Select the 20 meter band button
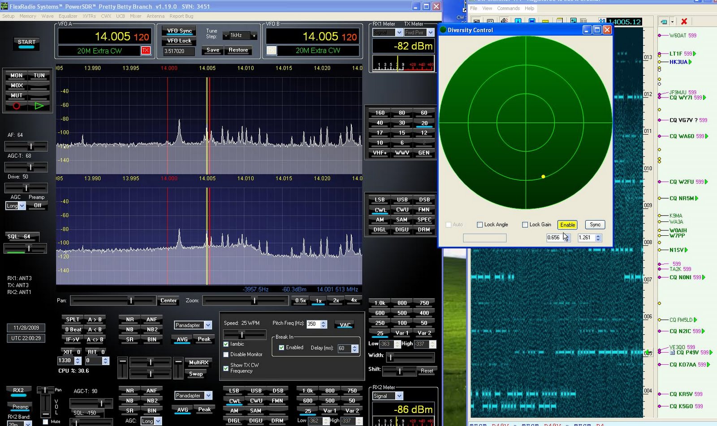 pyautogui.click(x=424, y=123)
